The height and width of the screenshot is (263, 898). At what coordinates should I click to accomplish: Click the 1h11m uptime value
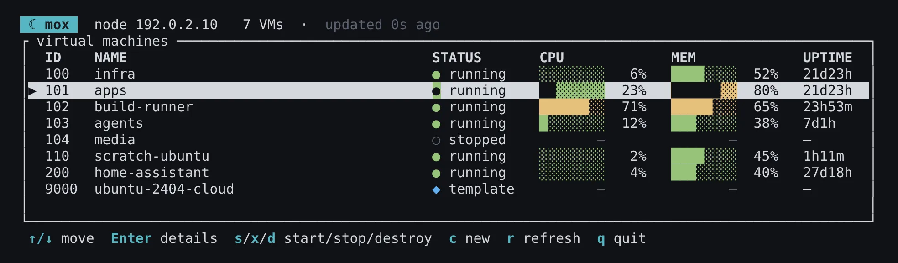[x=824, y=156]
